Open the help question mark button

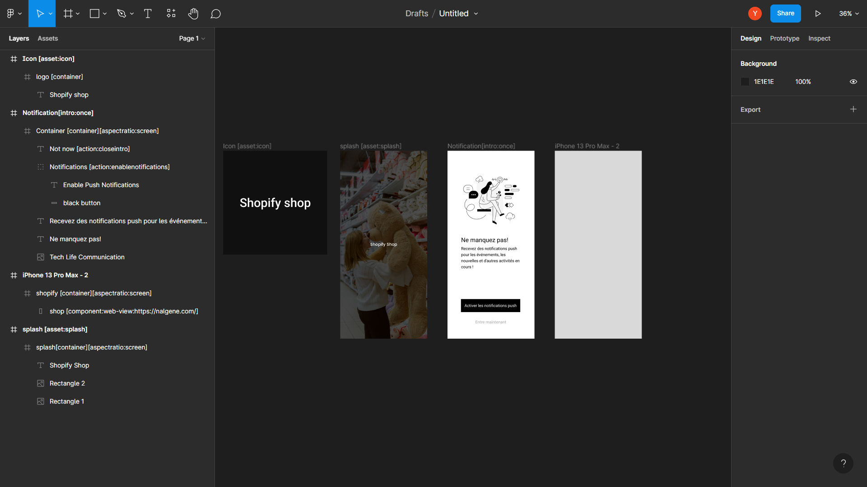tap(843, 463)
